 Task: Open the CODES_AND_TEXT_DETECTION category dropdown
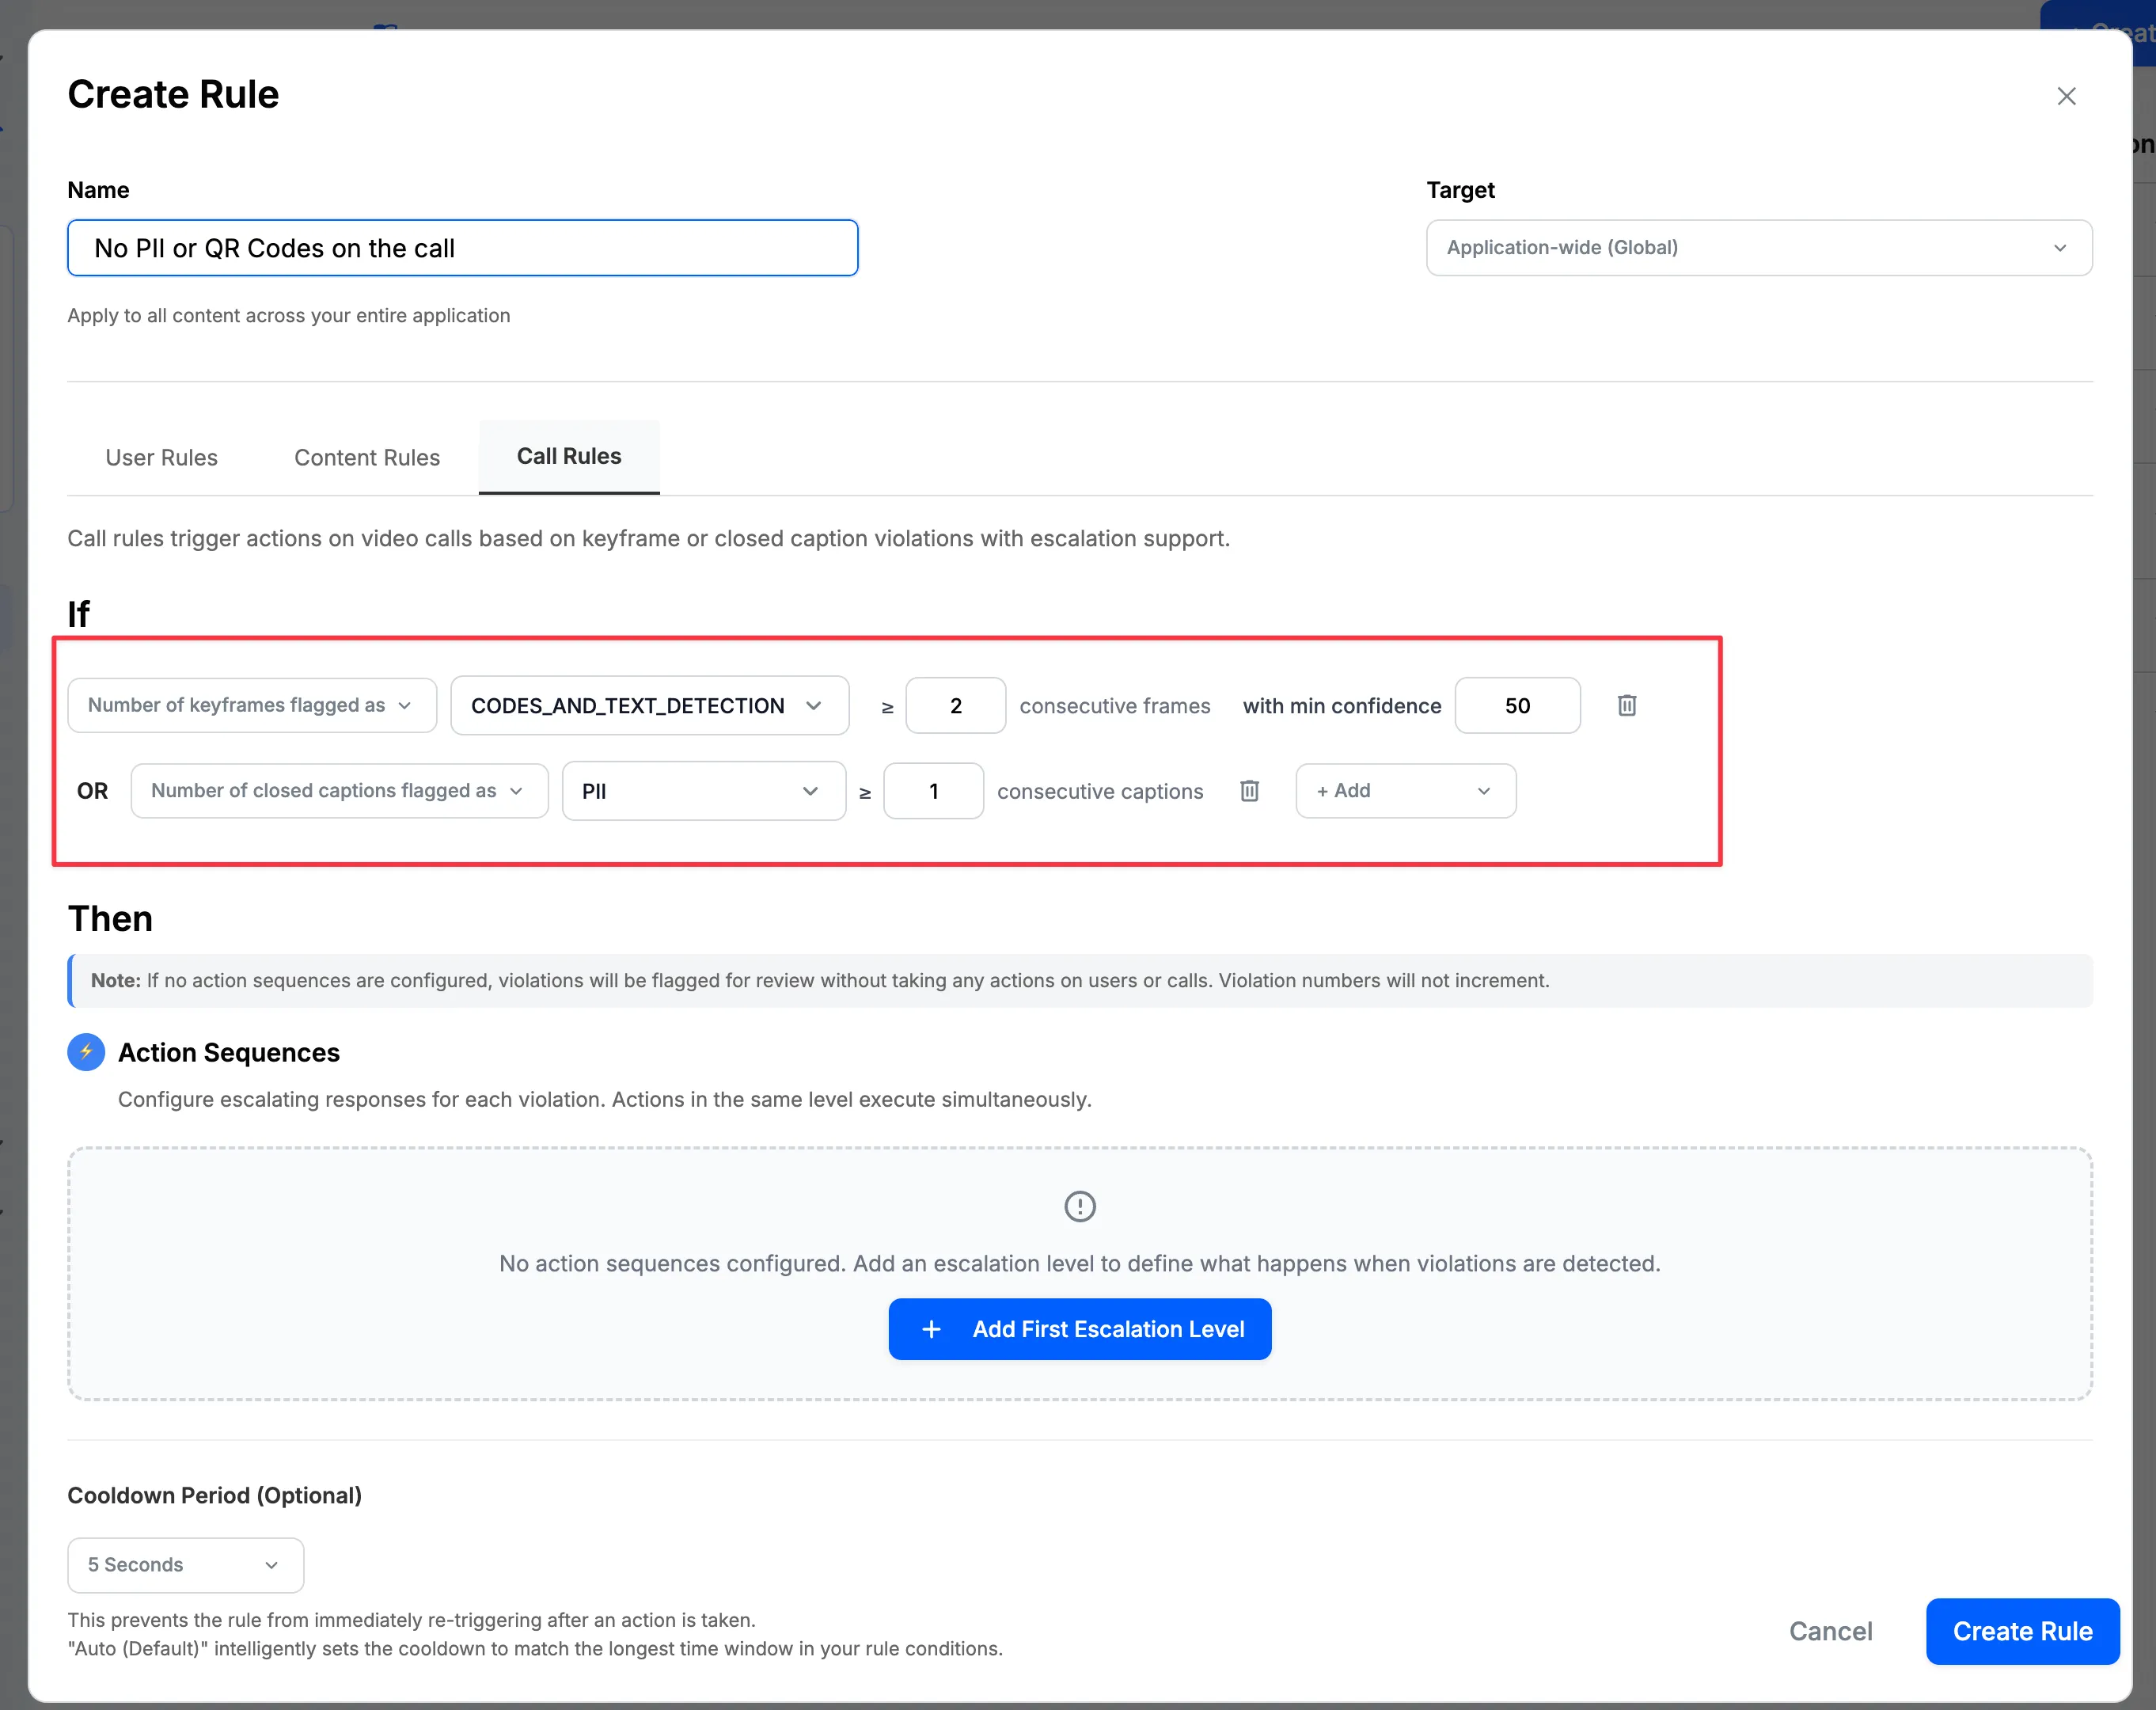point(649,705)
